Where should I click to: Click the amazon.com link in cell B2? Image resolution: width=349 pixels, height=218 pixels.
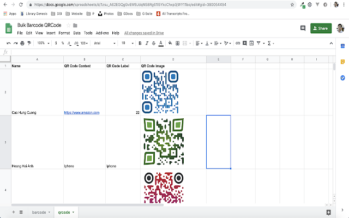coord(82,113)
